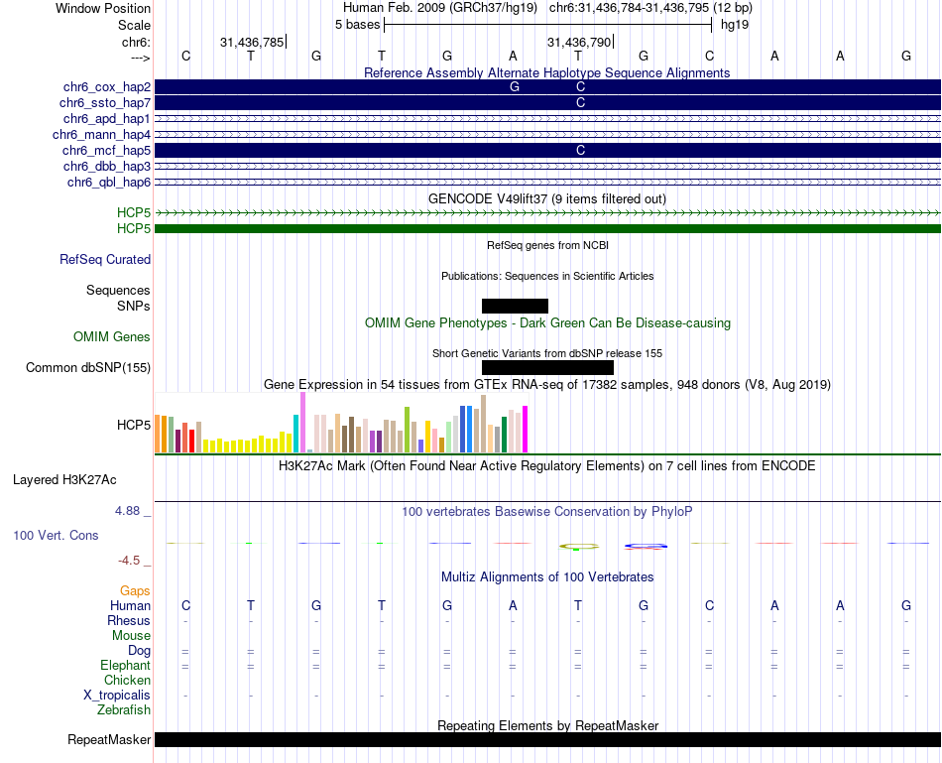The height and width of the screenshot is (763, 942).
Task: Click the Zebrafish species label
Action: [x=124, y=709]
